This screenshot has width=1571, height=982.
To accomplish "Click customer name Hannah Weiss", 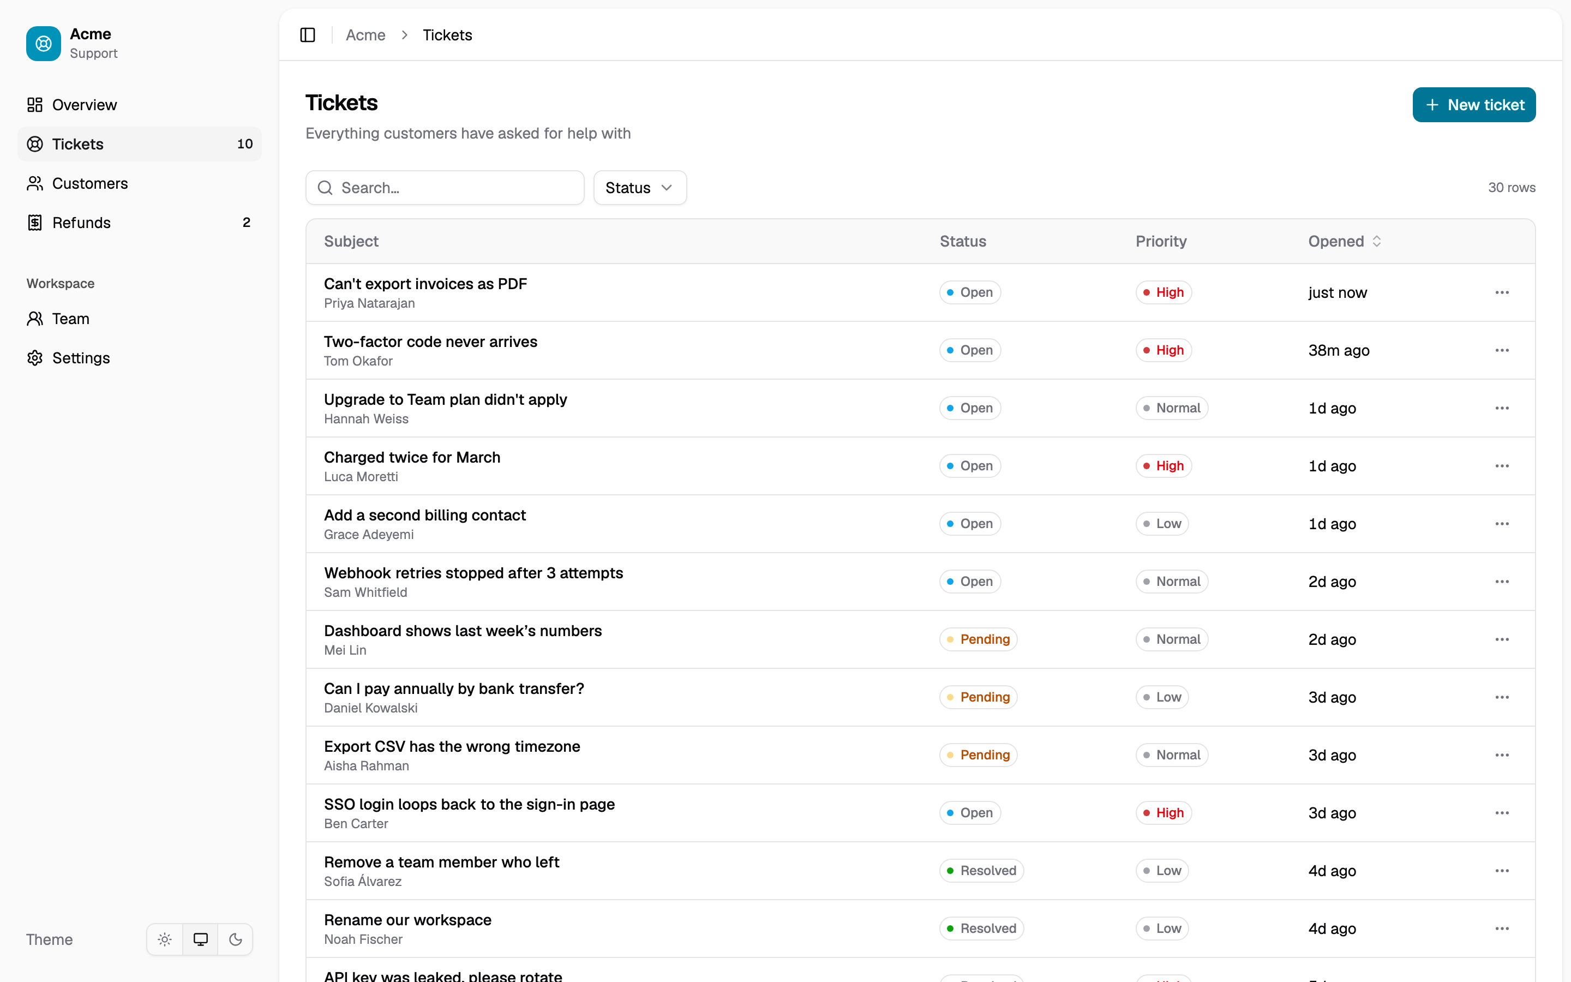I will (x=366, y=419).
